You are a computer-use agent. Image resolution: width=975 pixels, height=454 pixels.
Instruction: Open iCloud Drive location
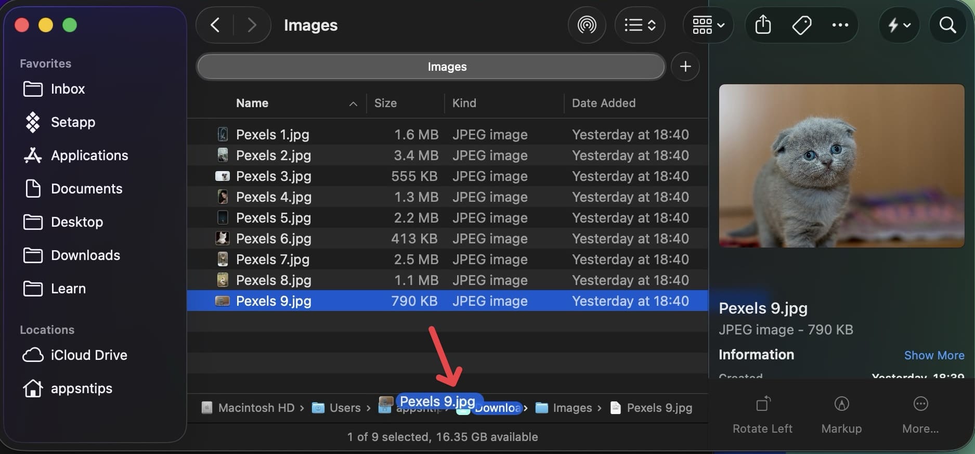75,355
